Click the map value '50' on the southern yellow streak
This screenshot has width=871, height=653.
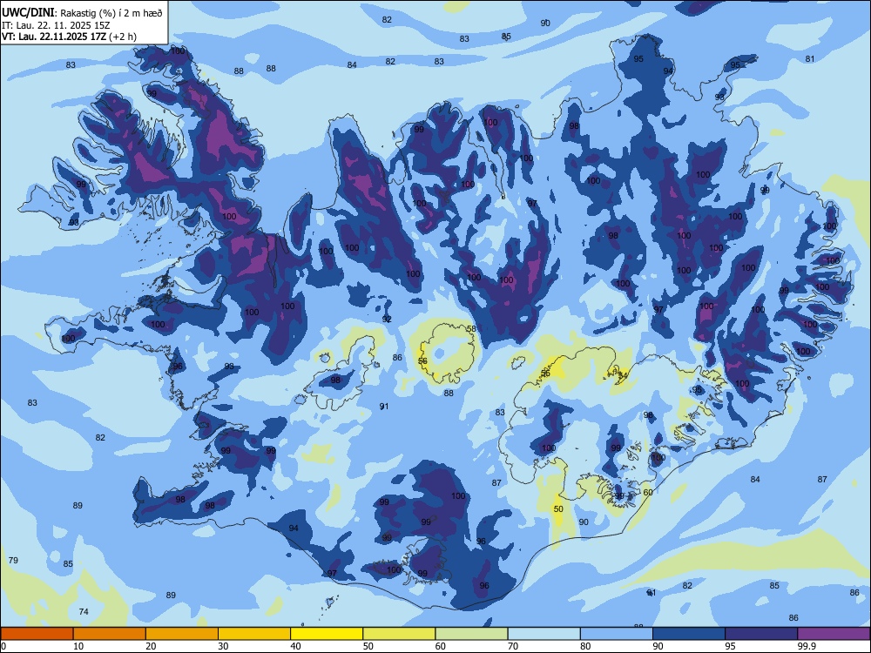(x=558, y=508)
